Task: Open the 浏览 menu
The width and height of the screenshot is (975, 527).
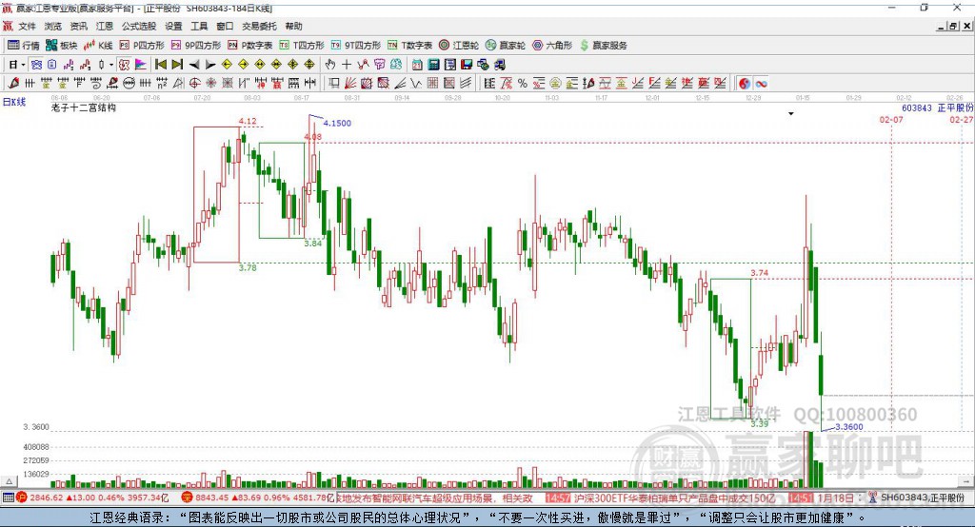Action: 53,26
